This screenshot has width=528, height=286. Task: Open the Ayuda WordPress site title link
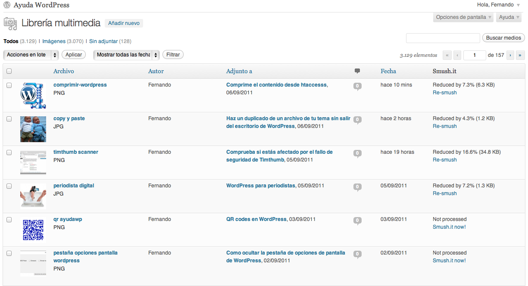(41, 5)
